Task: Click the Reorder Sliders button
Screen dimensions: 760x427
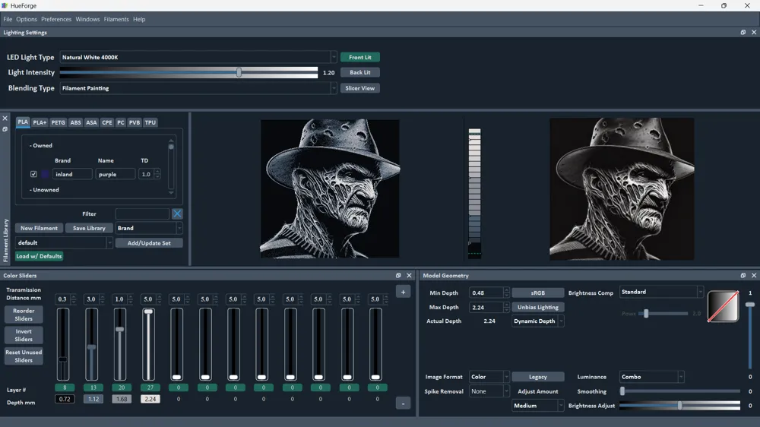Action: [24, 315]
